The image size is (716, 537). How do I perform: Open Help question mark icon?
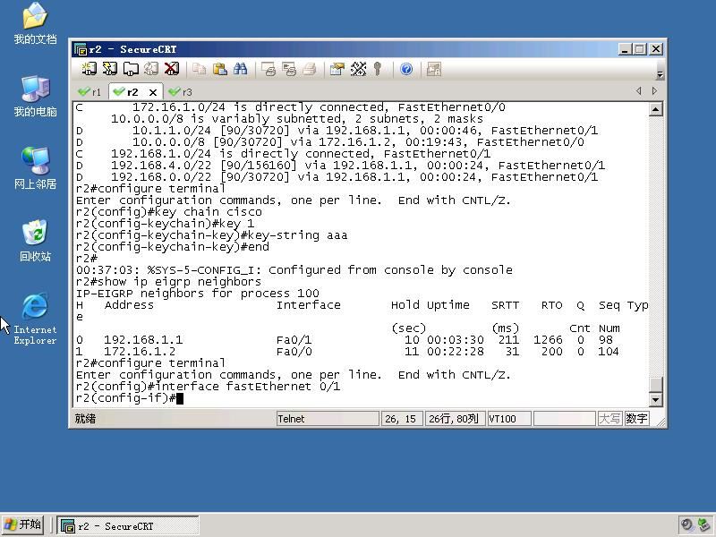[406, 69]
